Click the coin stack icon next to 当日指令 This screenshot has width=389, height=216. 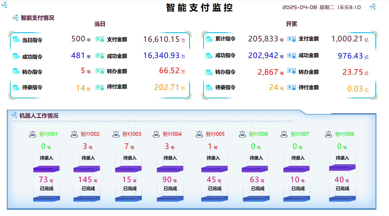(x=16, y=40)
